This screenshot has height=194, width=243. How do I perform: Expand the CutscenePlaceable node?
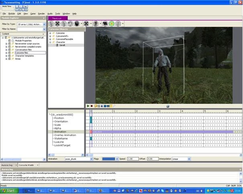[50, 39]
